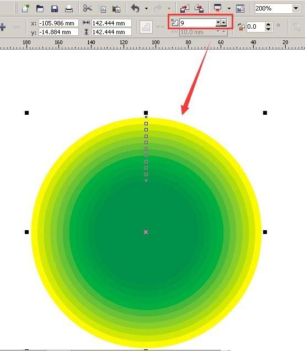Click the center X marker of circle

tap(146, 232)
